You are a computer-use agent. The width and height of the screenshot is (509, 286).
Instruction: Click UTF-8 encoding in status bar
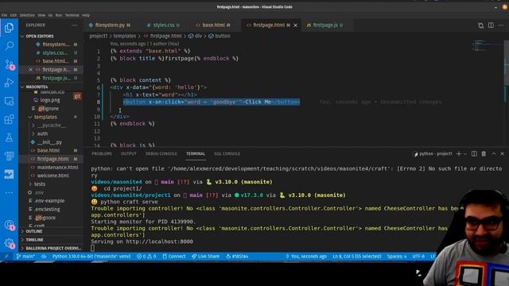(x=418, y=256)
